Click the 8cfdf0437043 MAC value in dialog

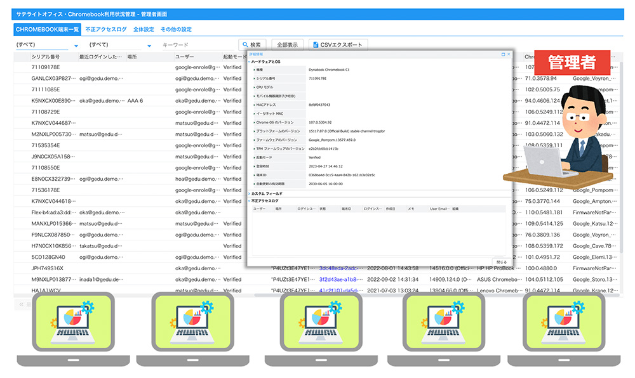319,105
